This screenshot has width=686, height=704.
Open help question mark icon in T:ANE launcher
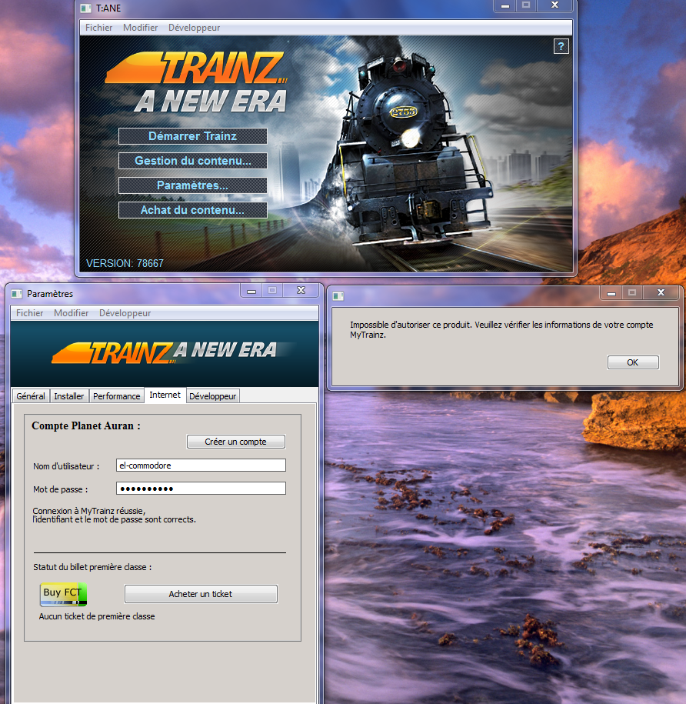tap(561, 46)
